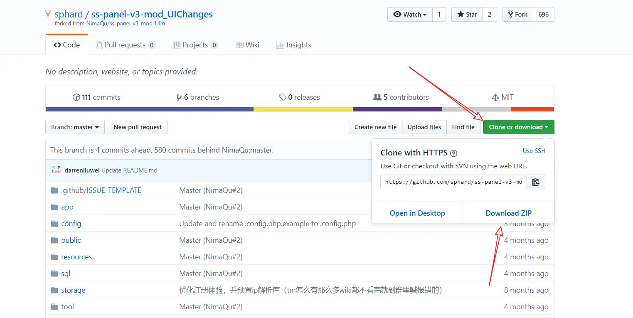Open the config.php rename commit message
This screenshot has width=633, height=318.
point(268,224)
